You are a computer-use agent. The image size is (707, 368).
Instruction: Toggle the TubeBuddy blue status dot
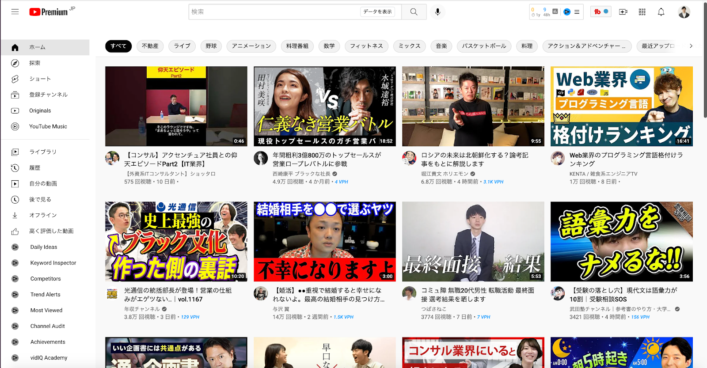[x=606, y=12]
